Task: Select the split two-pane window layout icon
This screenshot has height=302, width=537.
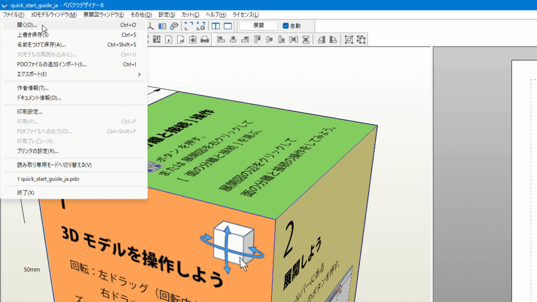Action: pos(216,26)
